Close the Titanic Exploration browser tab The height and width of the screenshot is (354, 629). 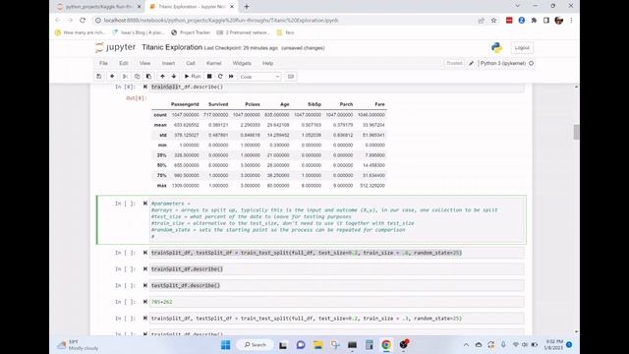[x=232, y=7]
